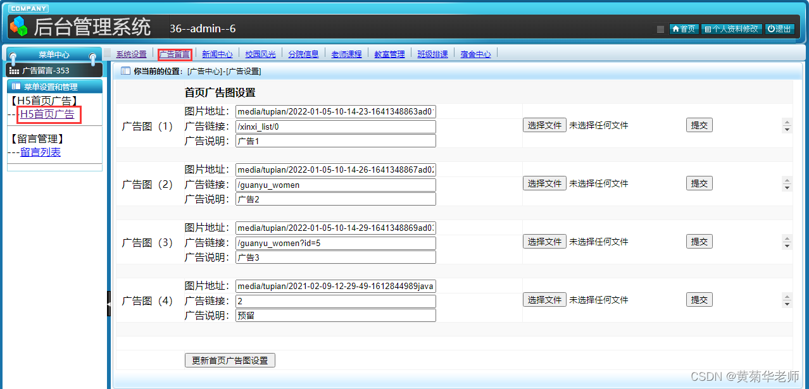Open the 老师课程 menu
The image size is (809, 389).
346,54
